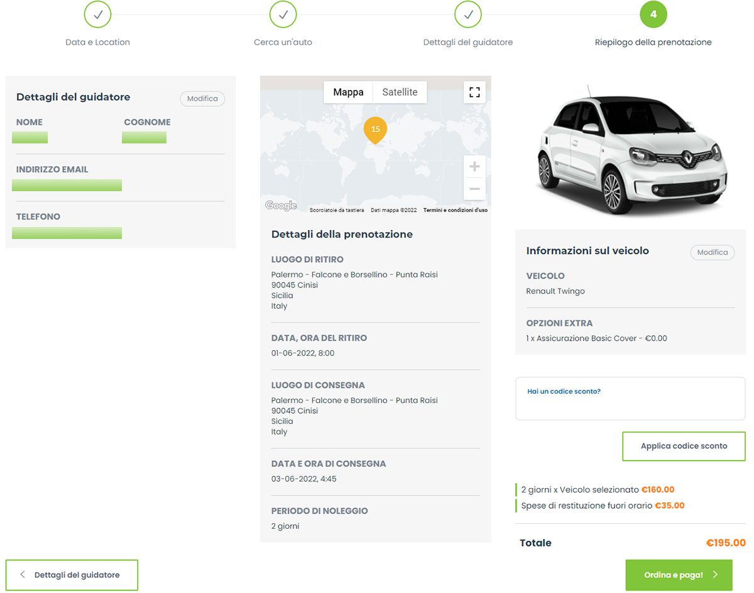The height and width of the screenshot is (593, 754).
Task: Click the OPZIONI EXTRA heading
Action: point(559,323)
